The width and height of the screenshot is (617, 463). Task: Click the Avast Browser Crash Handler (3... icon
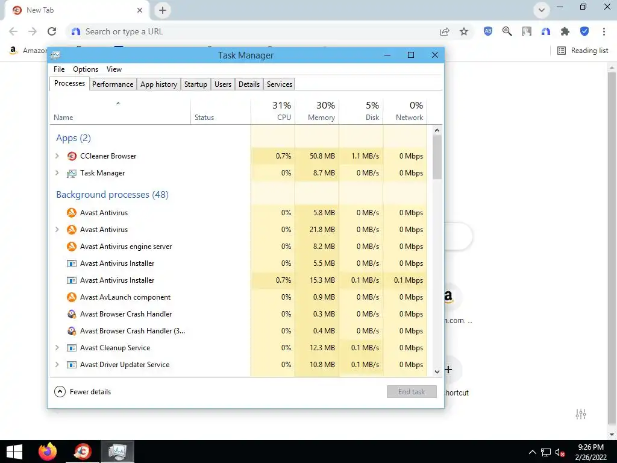(72, 331)
